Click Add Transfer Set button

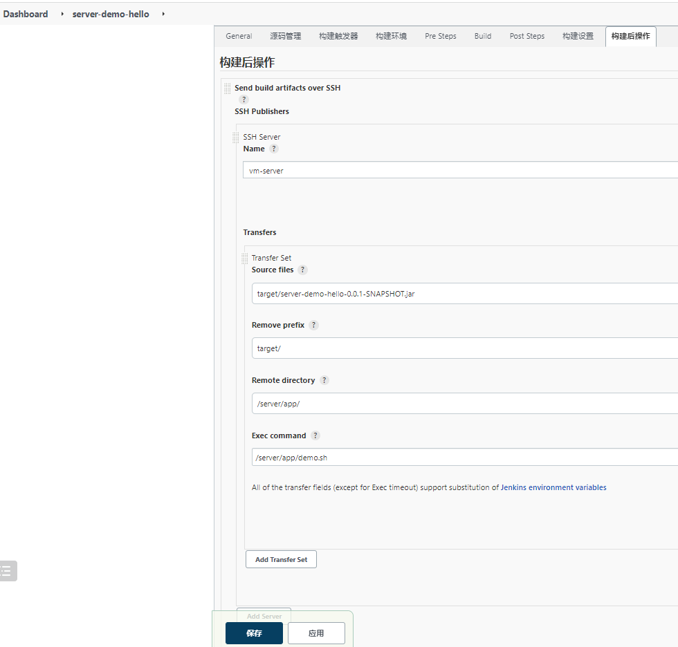(x=281, y=559)
